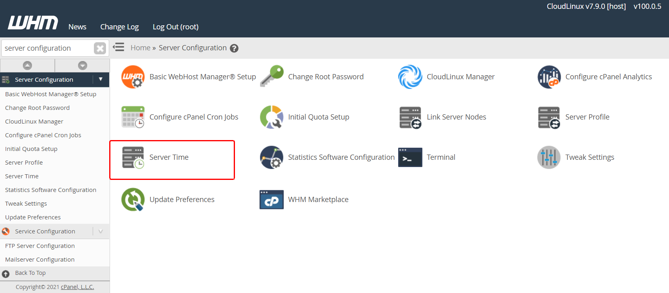Image resolution: width=669 pixels, height=293 pixels.
Task: Select Server Time in sidebar
Action: coord(22,176)
